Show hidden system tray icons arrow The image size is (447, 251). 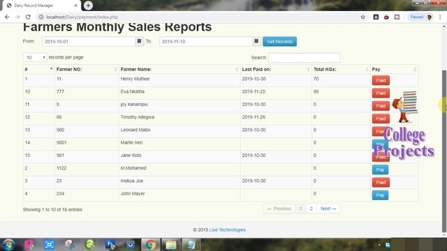[379, 245]
